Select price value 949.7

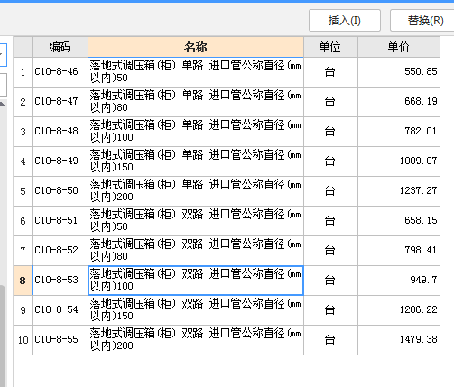coord(423,280)
